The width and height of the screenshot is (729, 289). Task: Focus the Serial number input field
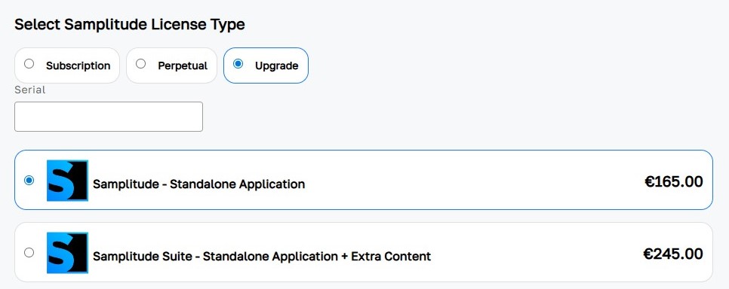[x=109, y=117]
